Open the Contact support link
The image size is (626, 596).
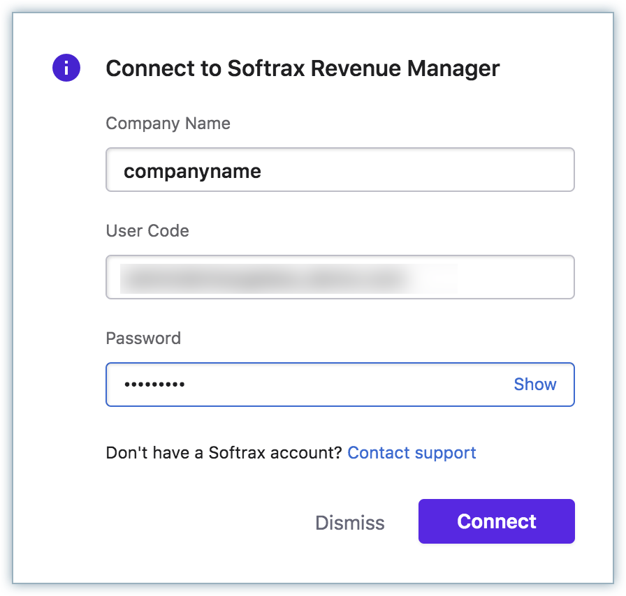pos(412,453)
